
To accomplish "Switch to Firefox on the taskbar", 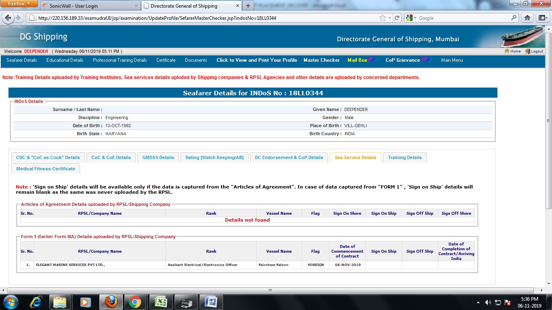I will click(x=110, y=302).
